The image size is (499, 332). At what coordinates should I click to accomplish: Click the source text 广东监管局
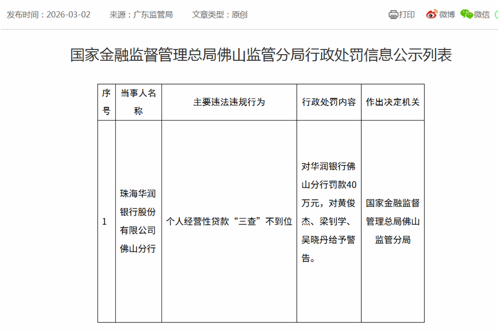click(153, 15)
